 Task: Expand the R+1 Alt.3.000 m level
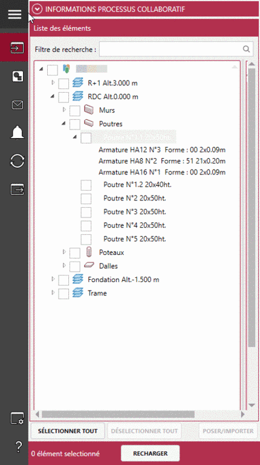pyautogui.click(x=53, y=82)
